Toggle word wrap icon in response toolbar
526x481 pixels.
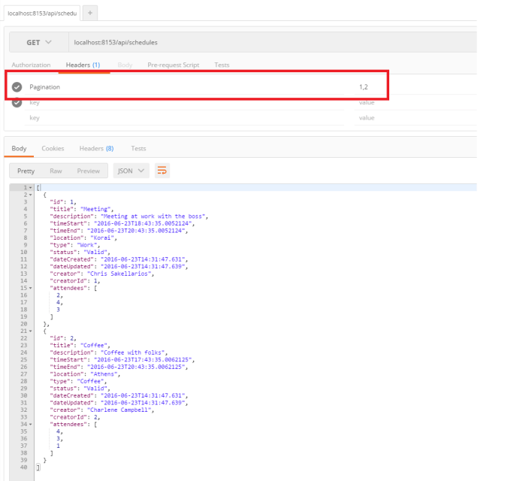point(162,171)
